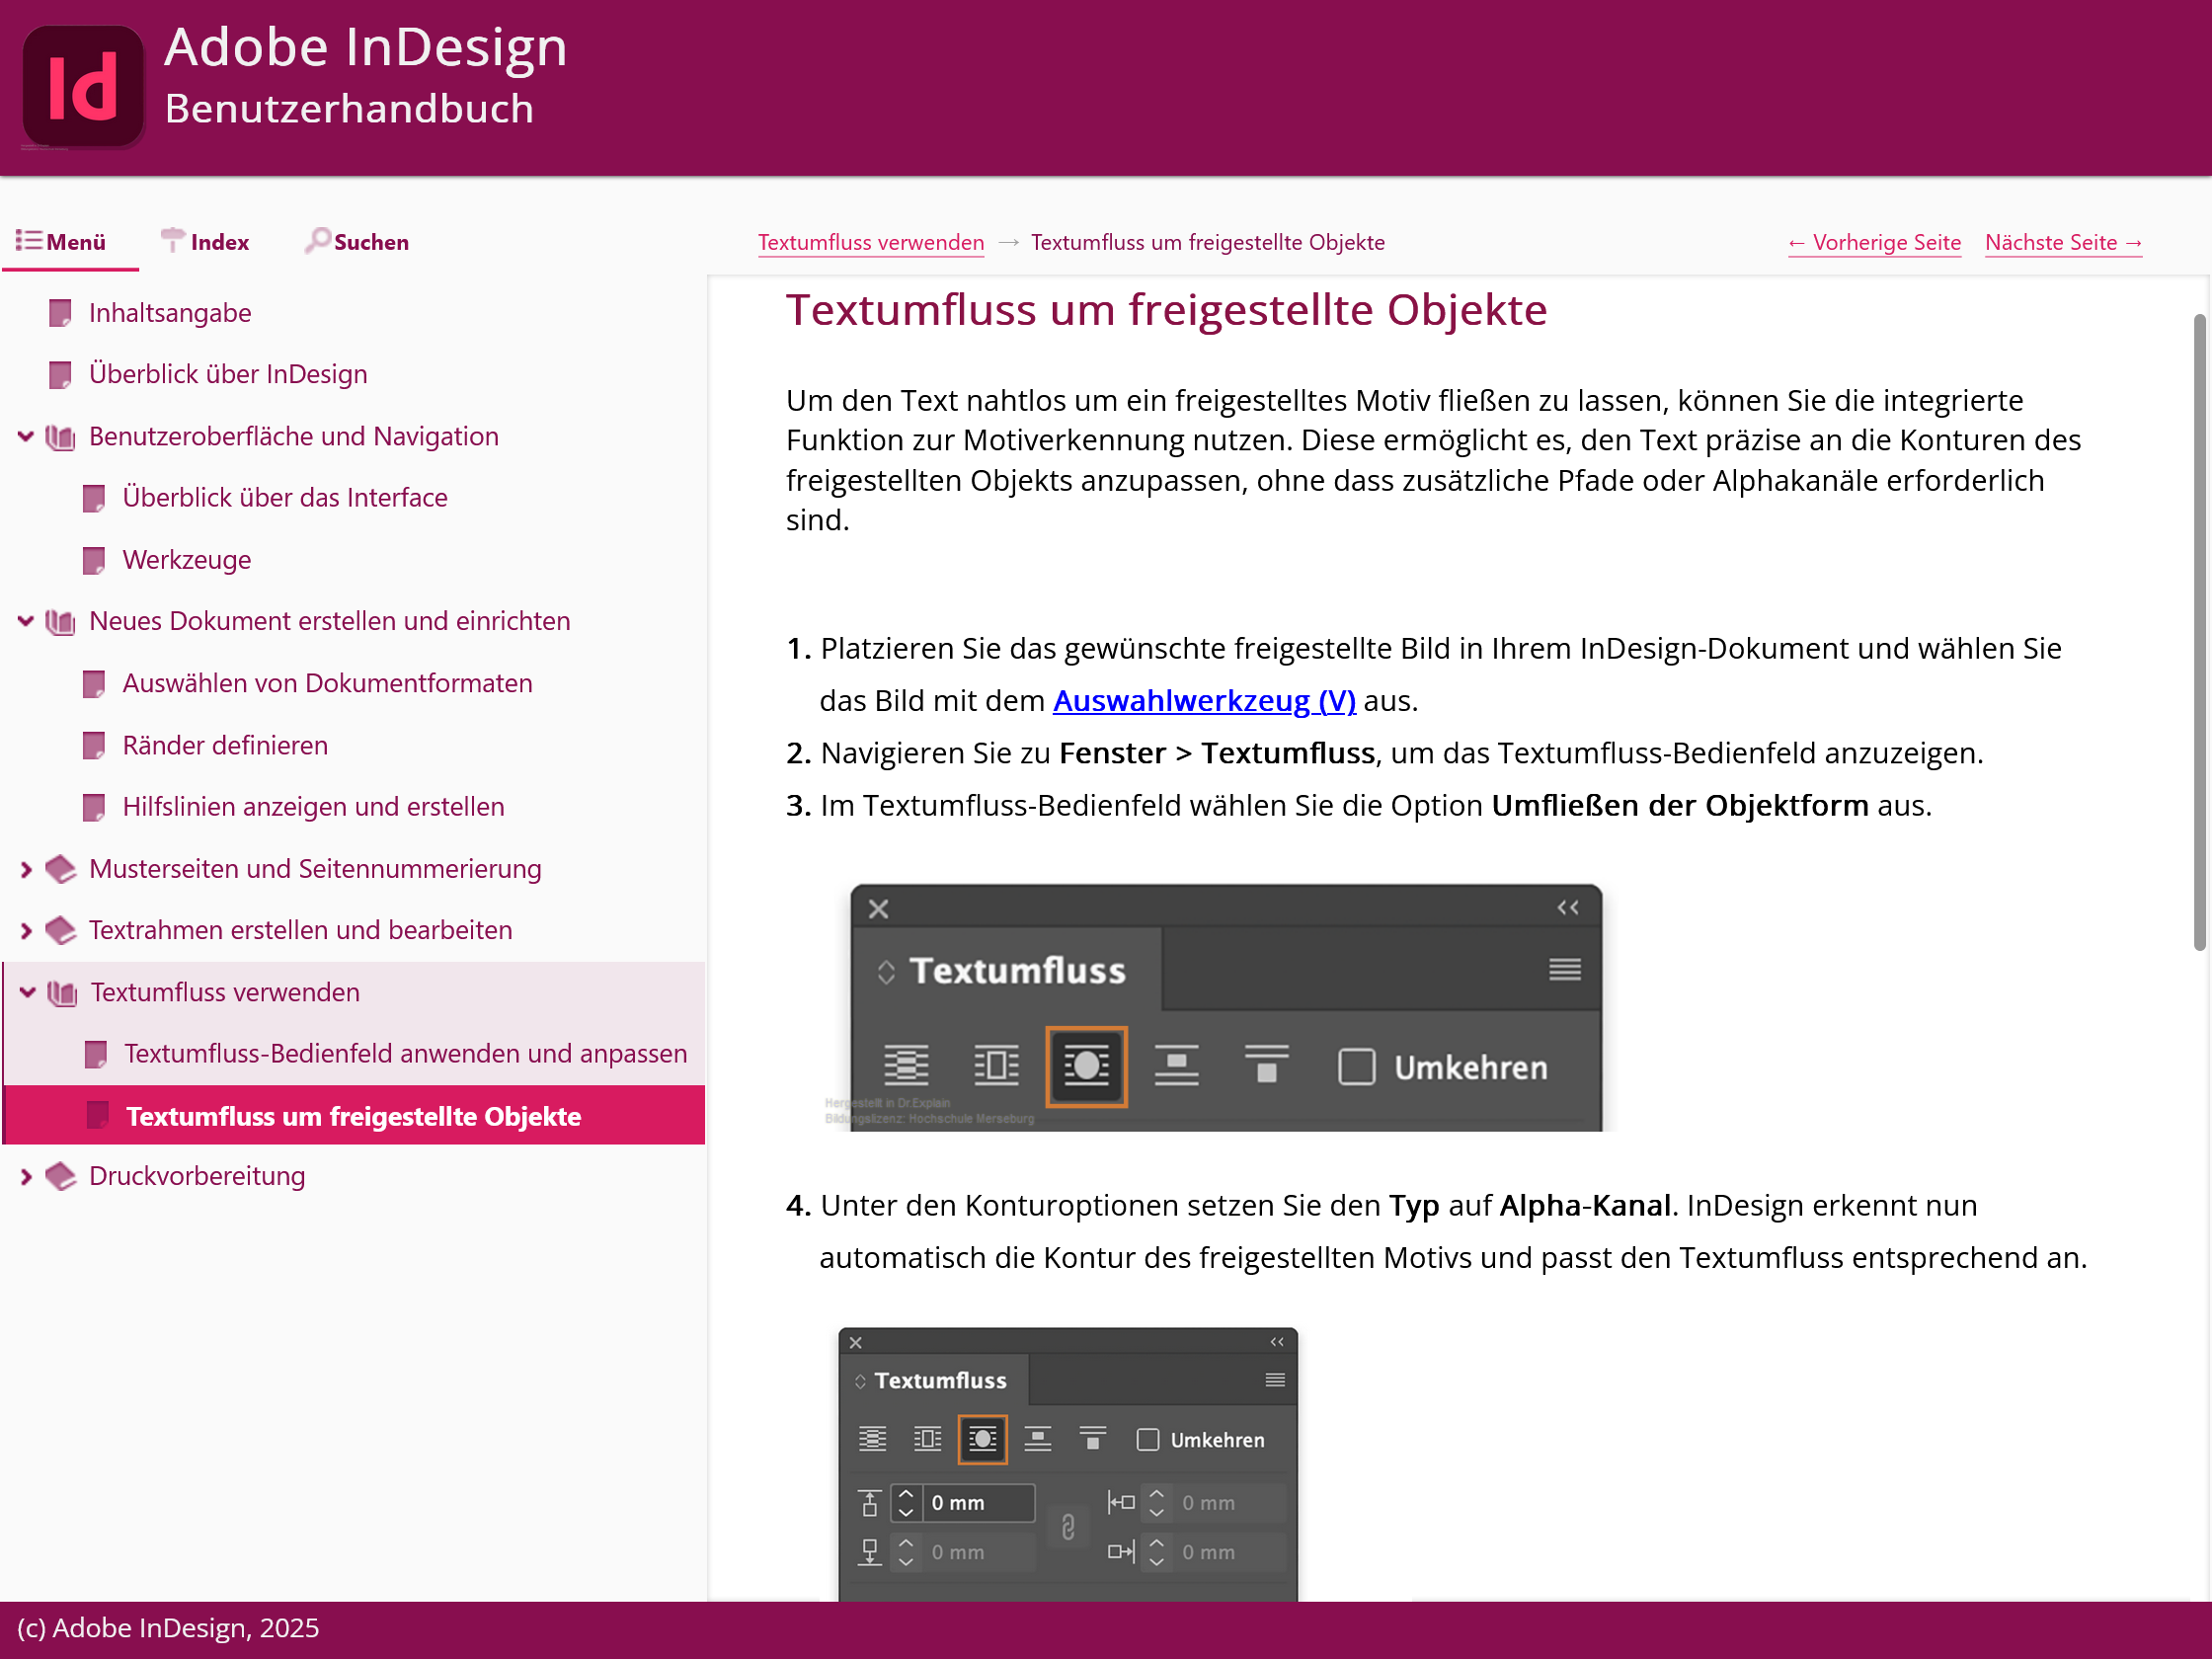Click the bottom offset 0 mm field
Viewport: 2212px width, 1659px height.
(x=978, y=1551)
